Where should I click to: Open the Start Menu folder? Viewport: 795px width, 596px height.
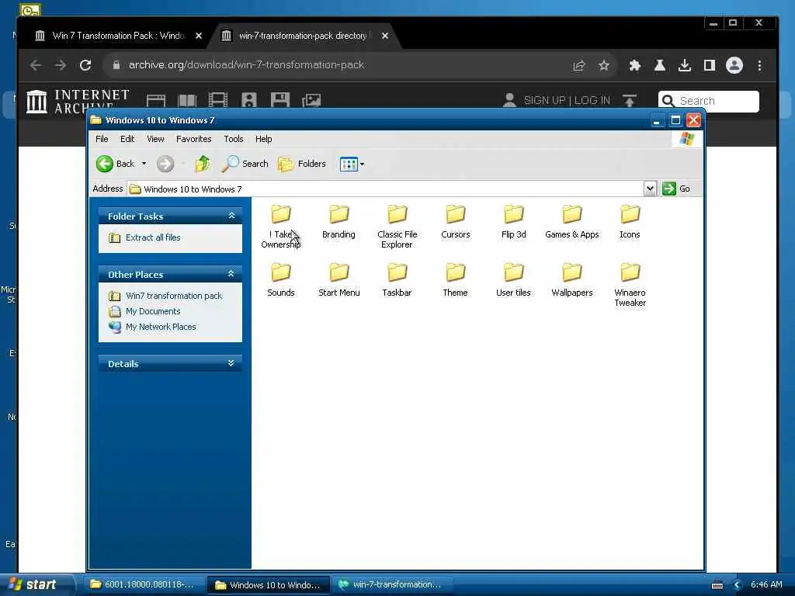[x=338, y=279]
